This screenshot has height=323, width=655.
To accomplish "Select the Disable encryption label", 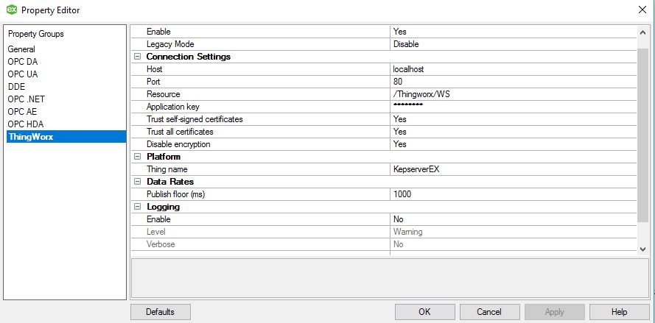I will click(178, 144).
